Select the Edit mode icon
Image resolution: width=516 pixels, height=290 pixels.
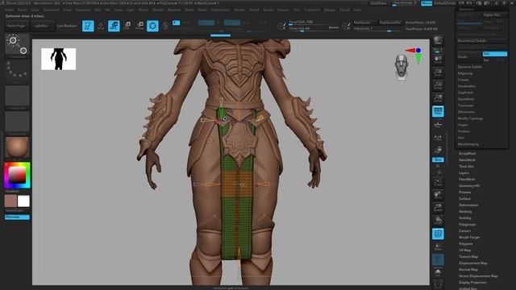[88, 26]
